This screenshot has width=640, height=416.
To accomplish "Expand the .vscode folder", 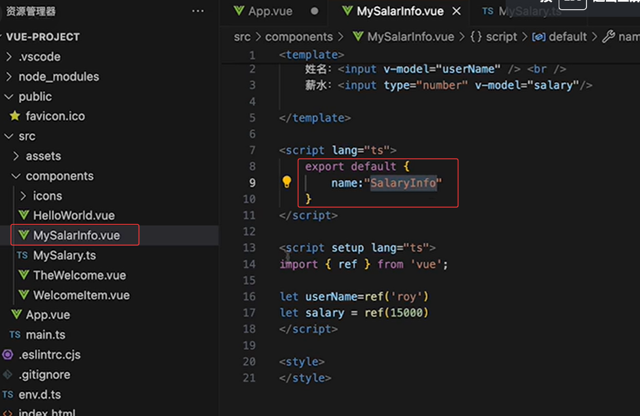I will (x=9, y=56).
